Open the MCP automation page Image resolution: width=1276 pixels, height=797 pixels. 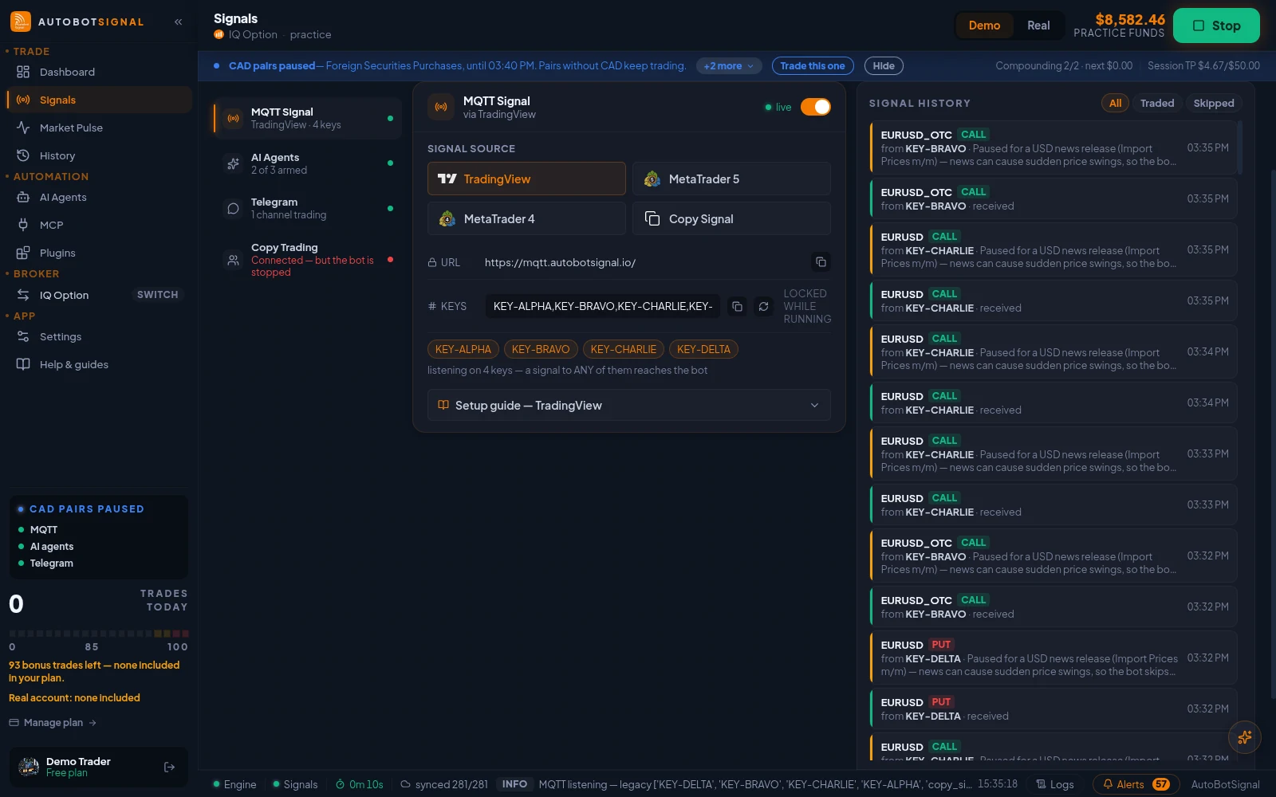[99, 225]
